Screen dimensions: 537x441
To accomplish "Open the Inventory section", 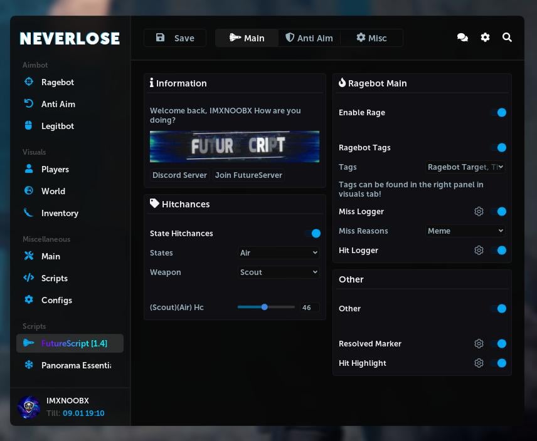I will pos(28,213).
